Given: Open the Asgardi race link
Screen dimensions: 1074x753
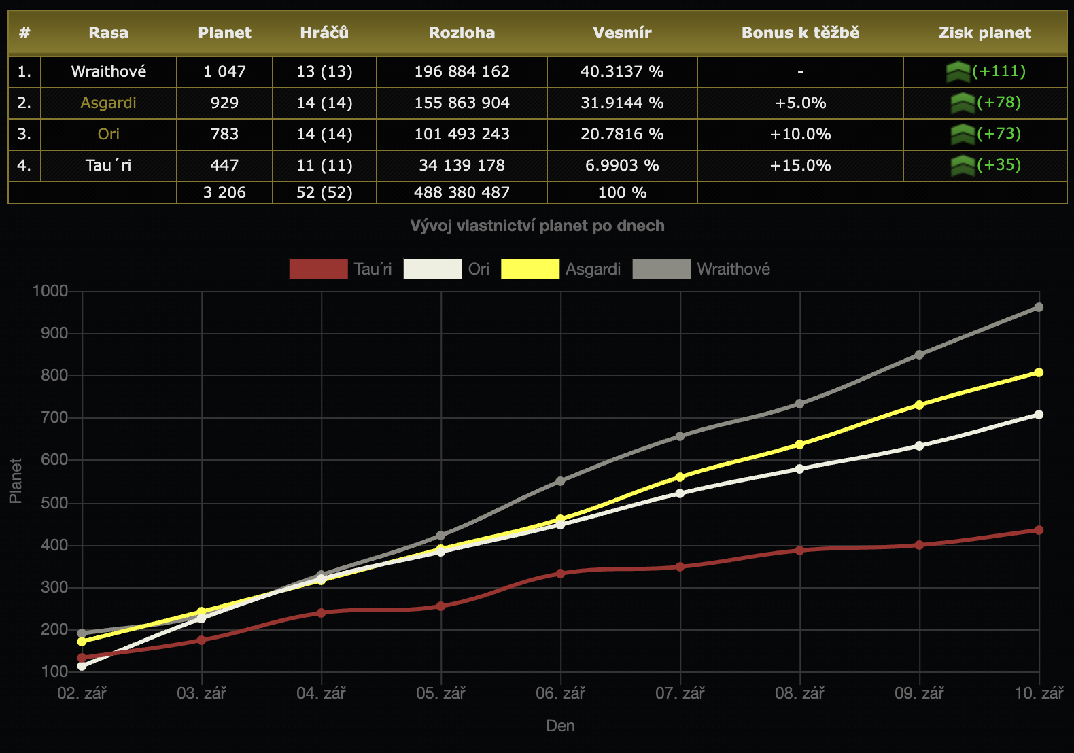Looking at the screenshot, I should point(109,103).
